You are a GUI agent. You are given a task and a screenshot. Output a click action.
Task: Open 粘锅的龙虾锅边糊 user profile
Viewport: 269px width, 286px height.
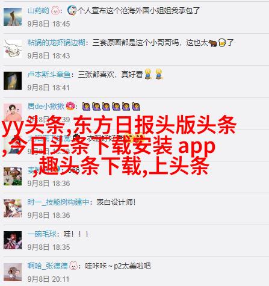click(57, 43)
